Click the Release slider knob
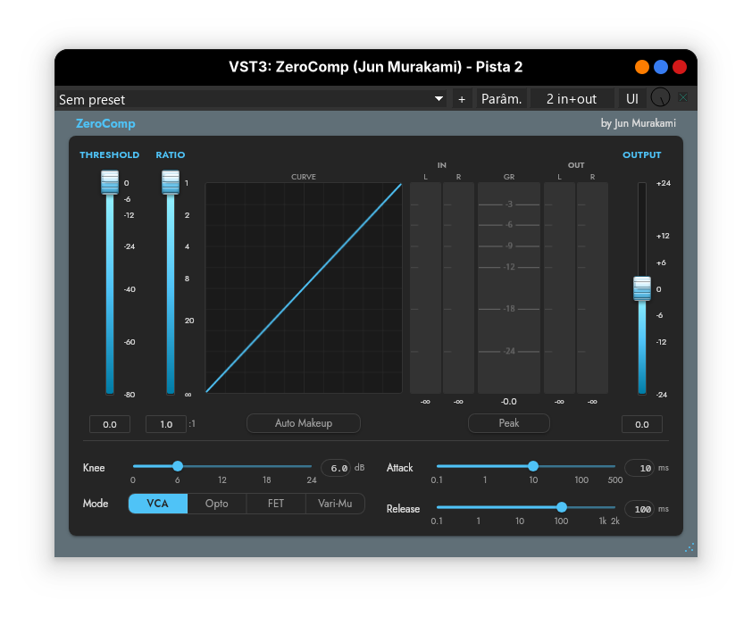This screenshot has height=617, width=752. (562, 507)
